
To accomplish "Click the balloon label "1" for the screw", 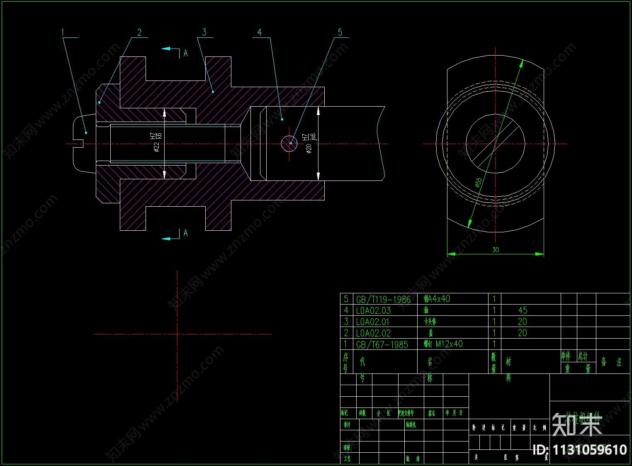I will pyautogui.click(x=63, y=32).
